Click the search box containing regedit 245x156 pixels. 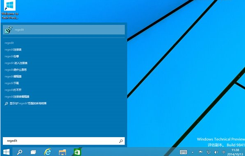(64, 141)
